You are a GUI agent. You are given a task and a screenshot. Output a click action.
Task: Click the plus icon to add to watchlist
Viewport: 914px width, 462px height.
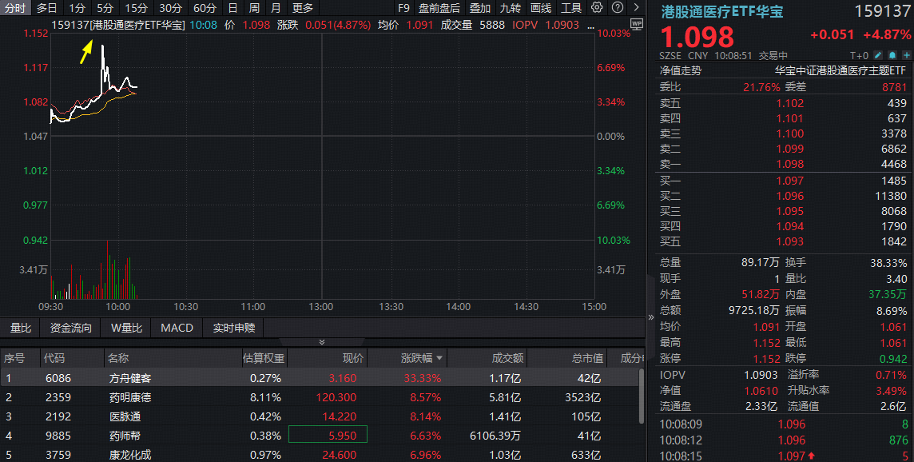click(905, 55)
